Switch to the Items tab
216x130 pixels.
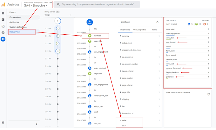click(154, 30)
